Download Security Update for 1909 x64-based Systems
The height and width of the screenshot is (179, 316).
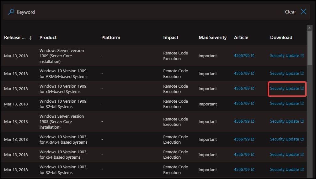pyautogui.click(x=284, y=89)
